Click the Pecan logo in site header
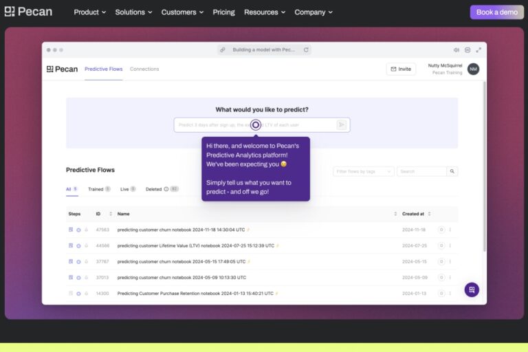Screen dimensions: 528x352 [x=28, y=12]
